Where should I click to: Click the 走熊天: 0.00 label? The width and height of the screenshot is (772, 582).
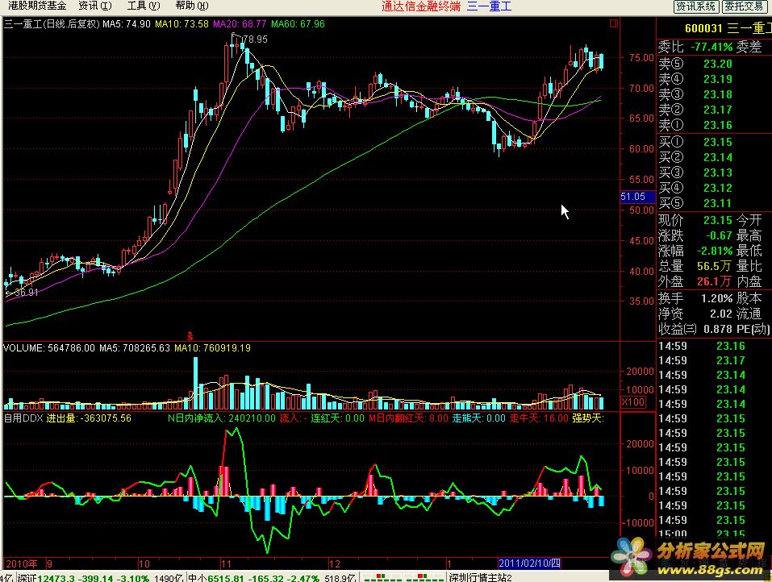click(479, 418)
